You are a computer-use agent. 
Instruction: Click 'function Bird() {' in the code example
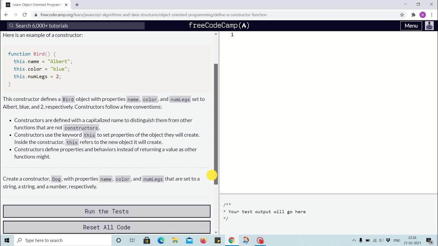point(32,54)
